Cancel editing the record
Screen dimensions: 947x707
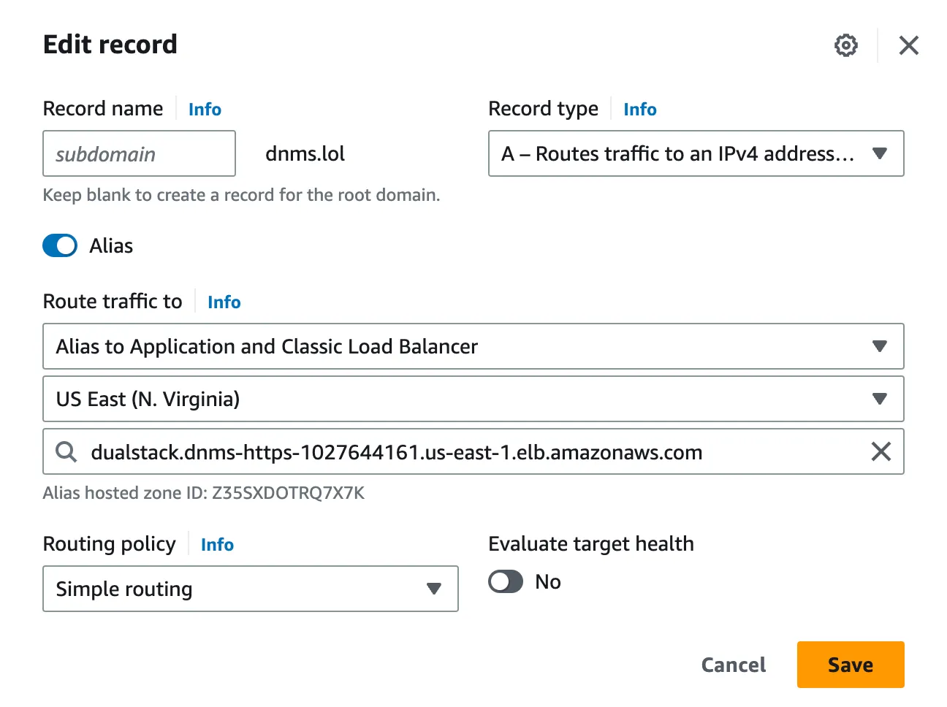click(733, 665)
